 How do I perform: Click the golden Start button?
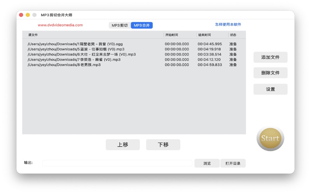270,139
